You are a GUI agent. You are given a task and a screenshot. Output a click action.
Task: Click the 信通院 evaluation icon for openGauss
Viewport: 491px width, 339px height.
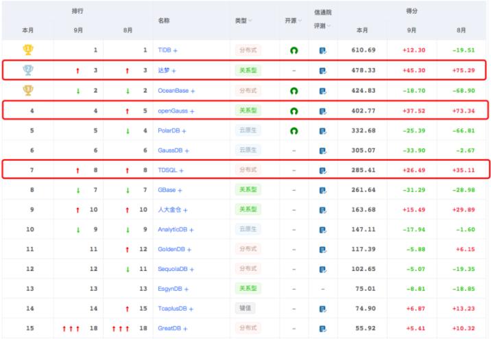click(x=323, y=111)
